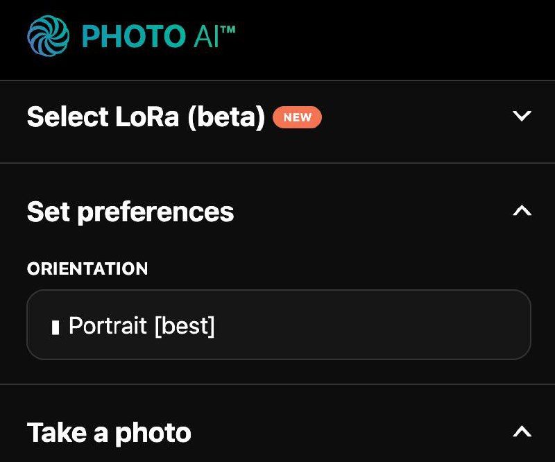The image size is (555, 462).
Task: Open the Portrait [best] orientation dropdown
Action: (x=278, y=325)
